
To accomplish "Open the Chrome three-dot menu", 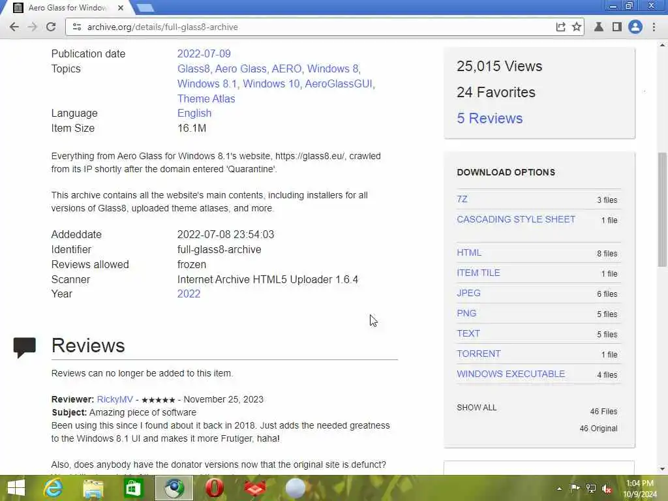I will point(654,27).
